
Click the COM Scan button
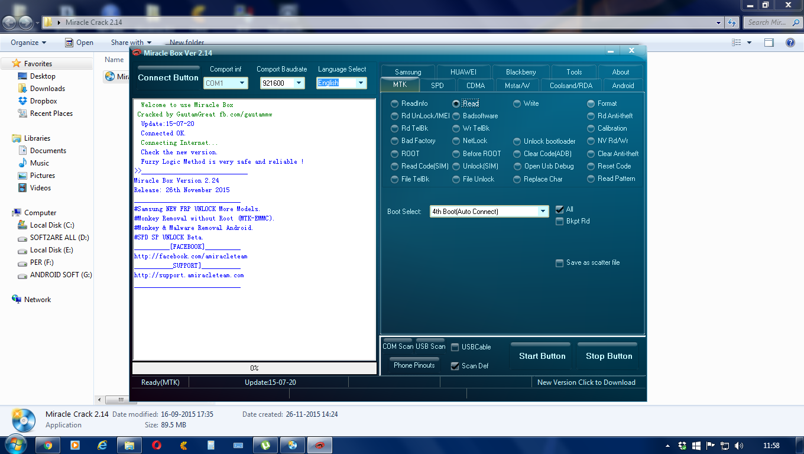[x=398, y=346]
